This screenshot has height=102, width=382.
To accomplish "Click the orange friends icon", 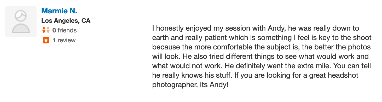I will click(x=46, y=30).
